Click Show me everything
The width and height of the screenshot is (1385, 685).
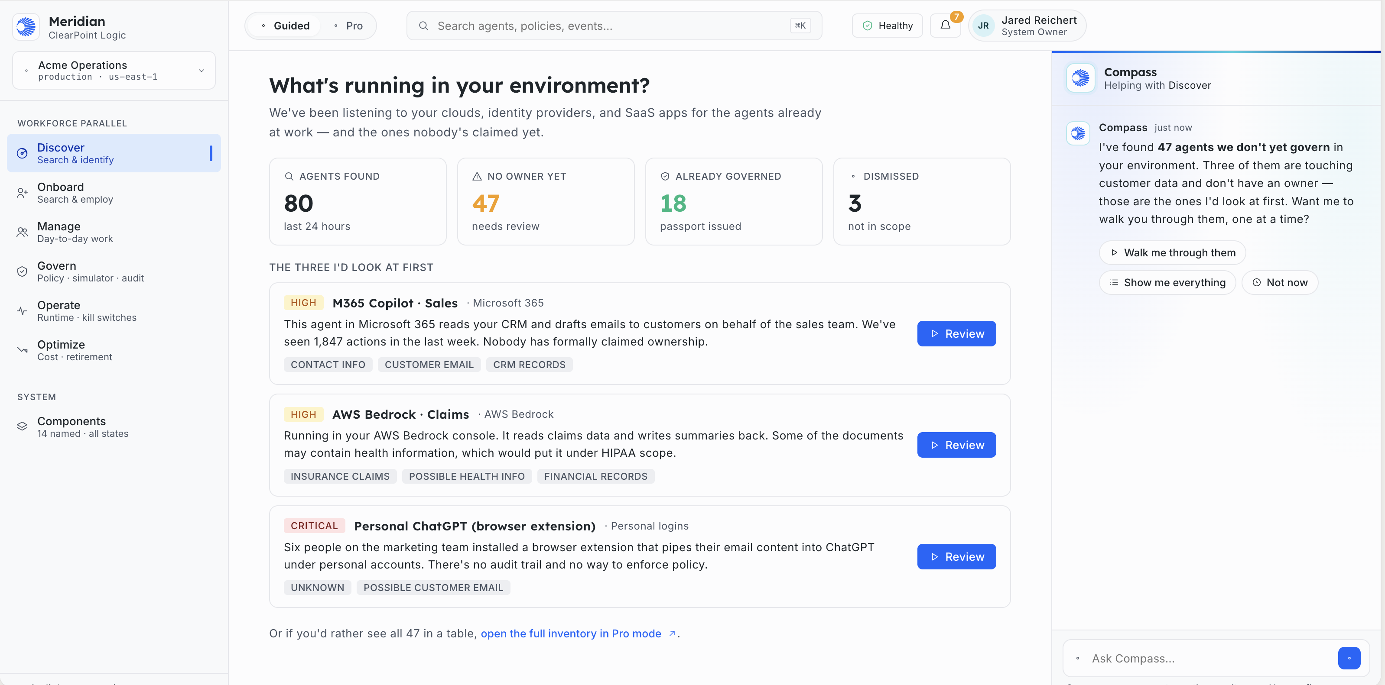(x=1167, y=283)
